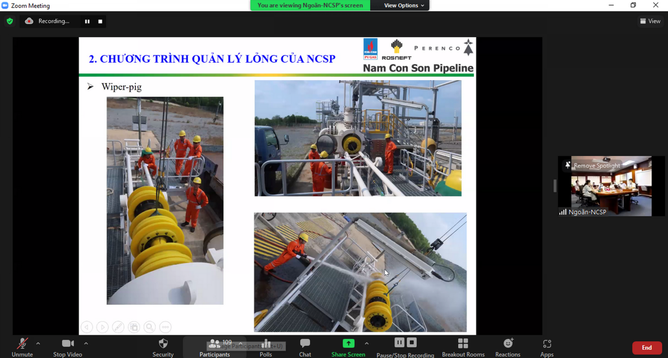
Task: Pause recording from the top recording bar
Action: [x=87, y=21]
